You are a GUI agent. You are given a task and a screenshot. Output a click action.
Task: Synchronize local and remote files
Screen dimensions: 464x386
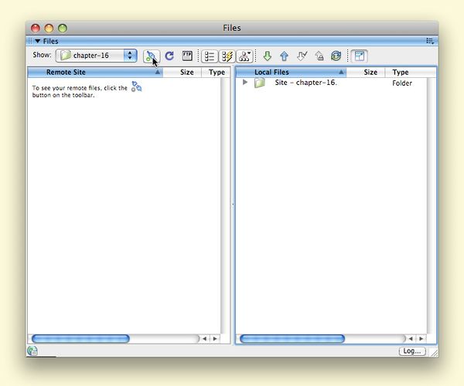[336, 56]
